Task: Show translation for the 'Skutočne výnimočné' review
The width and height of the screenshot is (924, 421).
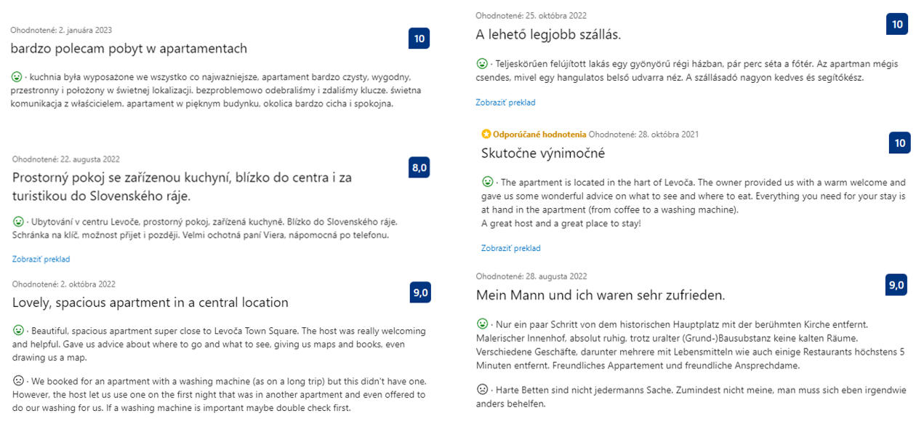Action: pyautogui.click(x=510, y=248)
